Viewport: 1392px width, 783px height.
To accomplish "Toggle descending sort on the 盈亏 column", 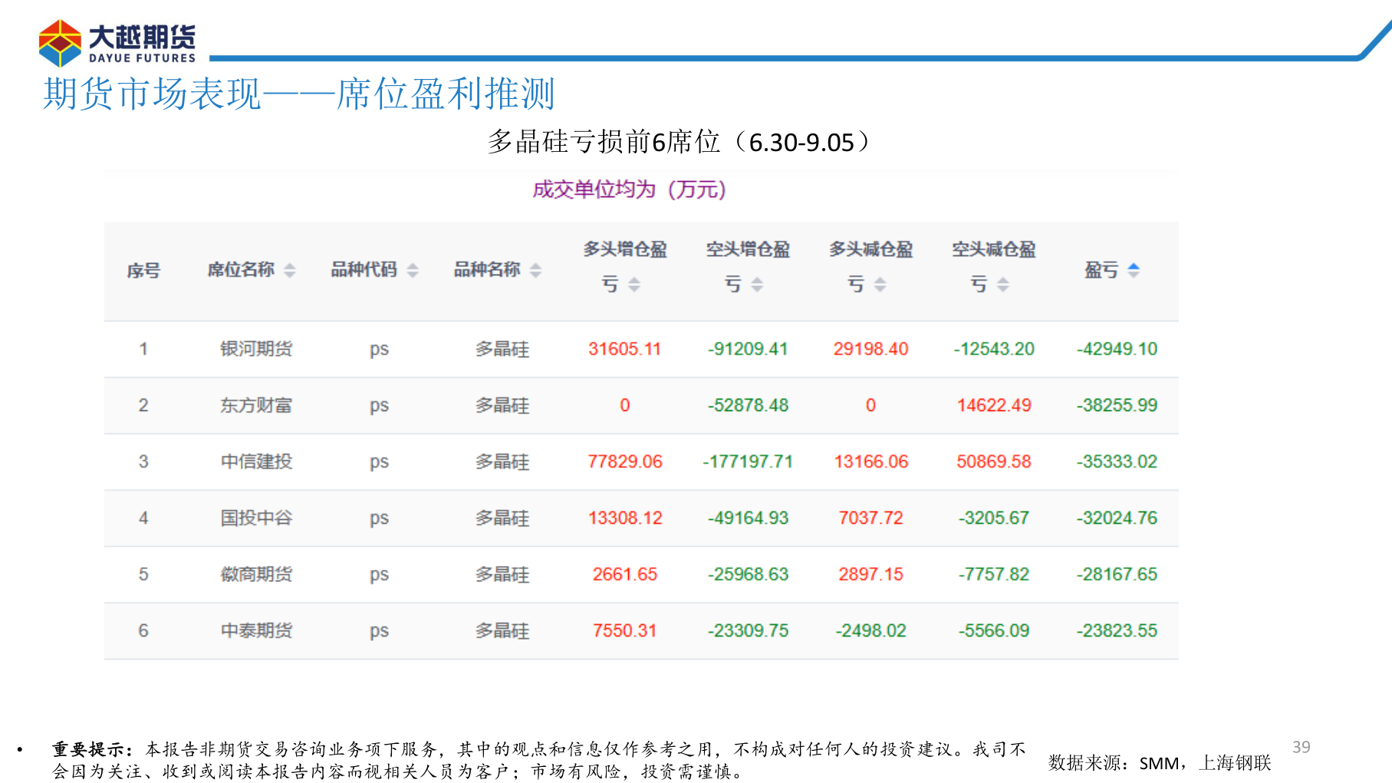I will tap(1134, 274).
